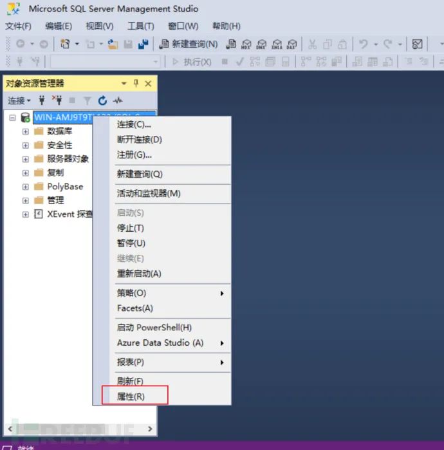The height and width of the screenshot is (450, 444).
Task: Expand the 数据库 folder node
Action: point(26,131)
